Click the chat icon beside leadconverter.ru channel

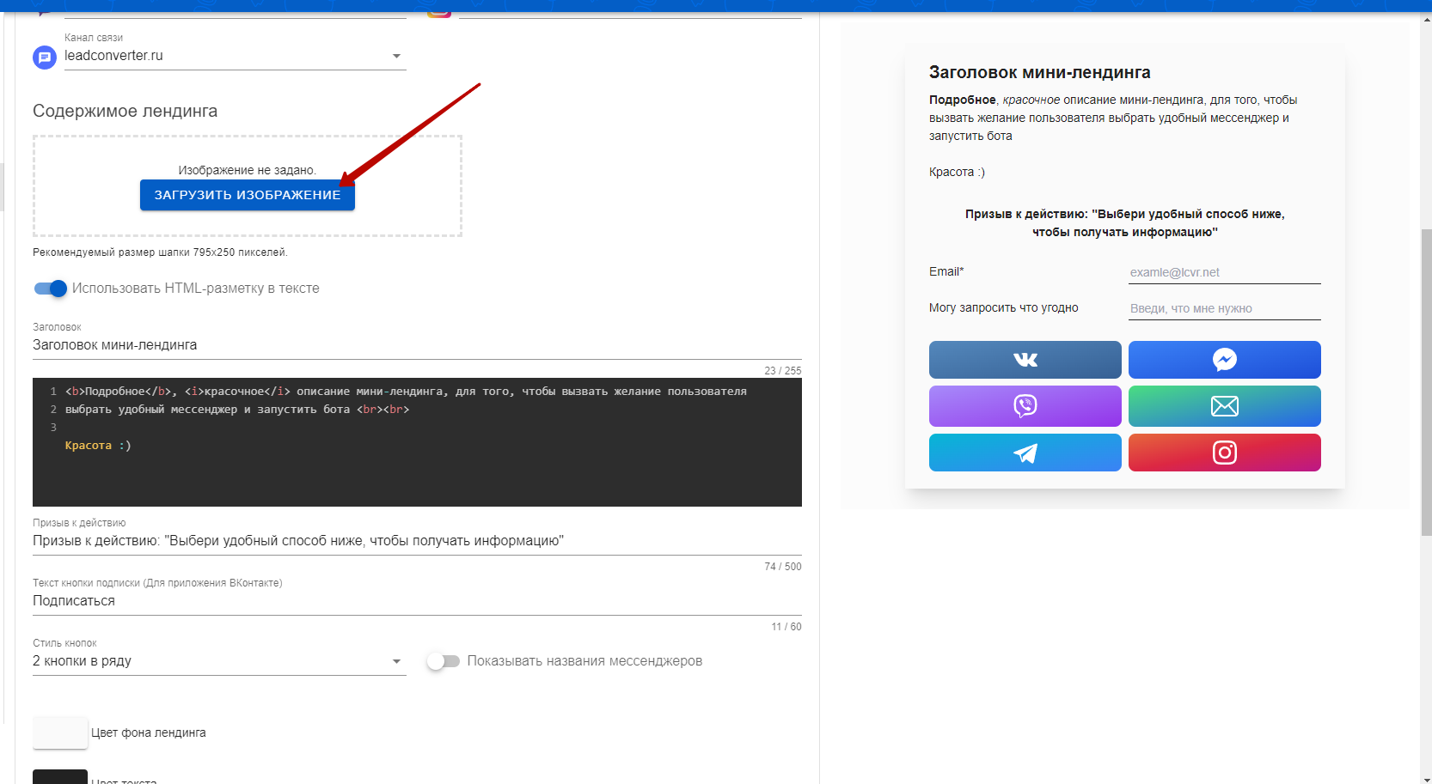pos(45,58)
